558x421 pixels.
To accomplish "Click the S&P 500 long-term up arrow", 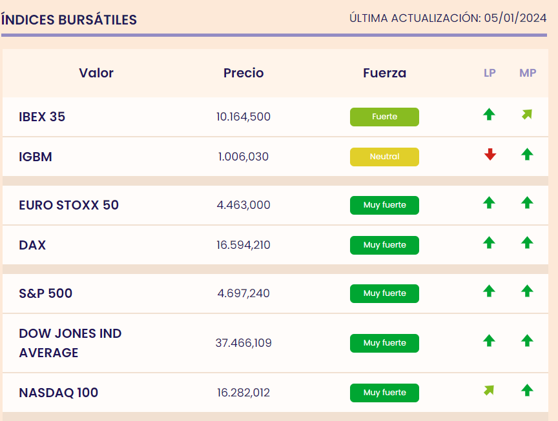I will tap(489, 291).
